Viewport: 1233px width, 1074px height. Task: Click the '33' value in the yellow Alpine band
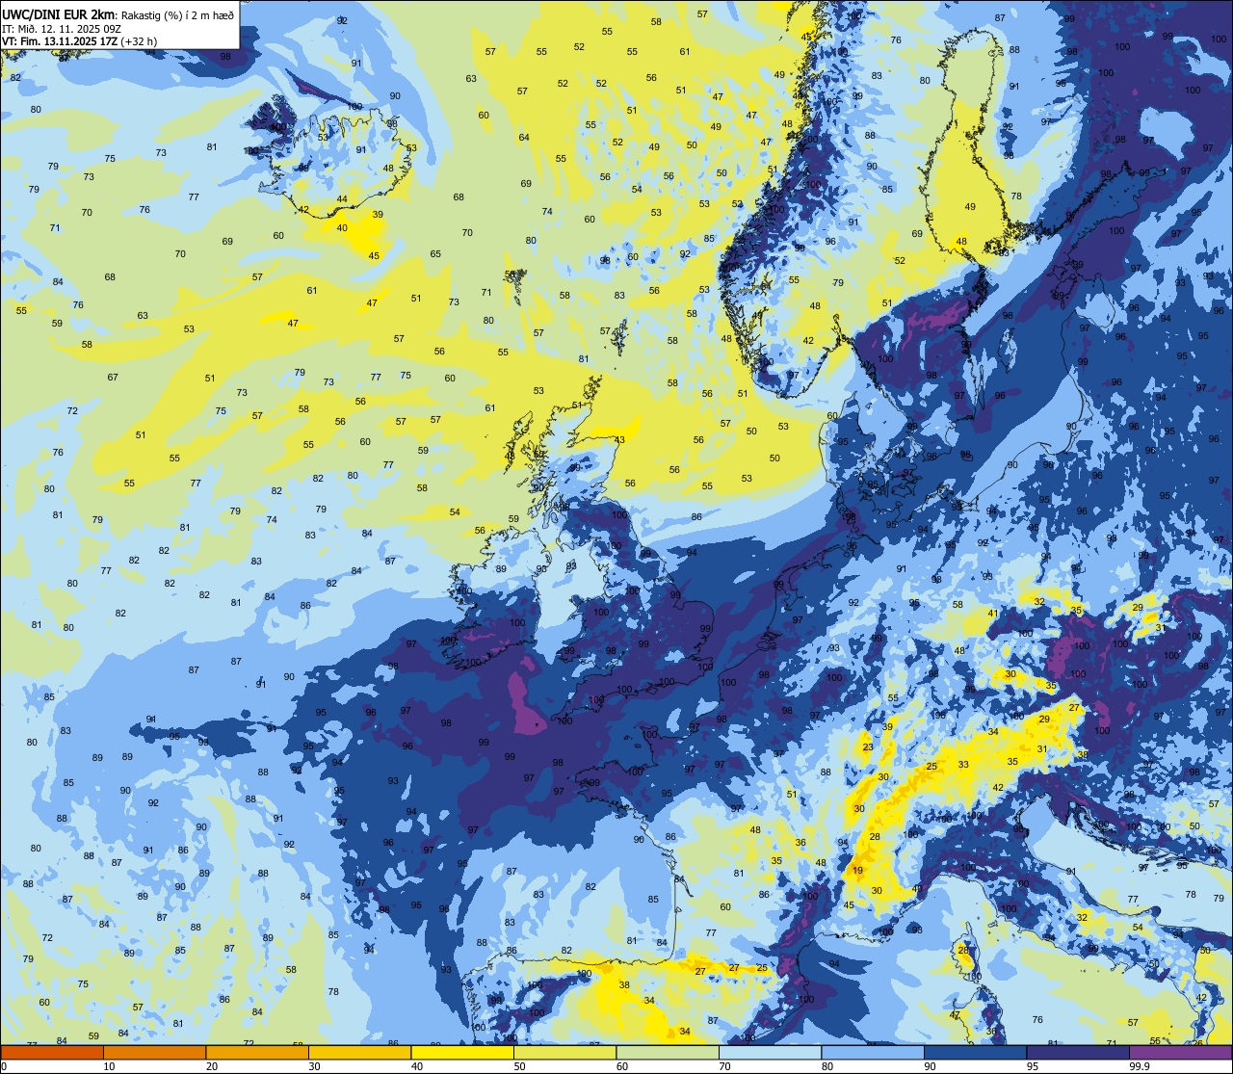pos(963,764)
